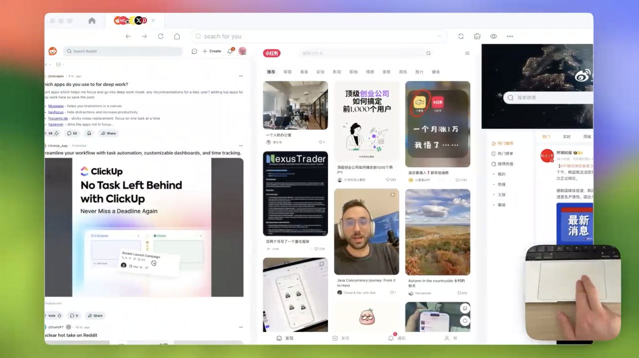Select the 彩妆 category tab
This screenshot has width=639, height=358.
pyautogui.click(x=320, y=72)
